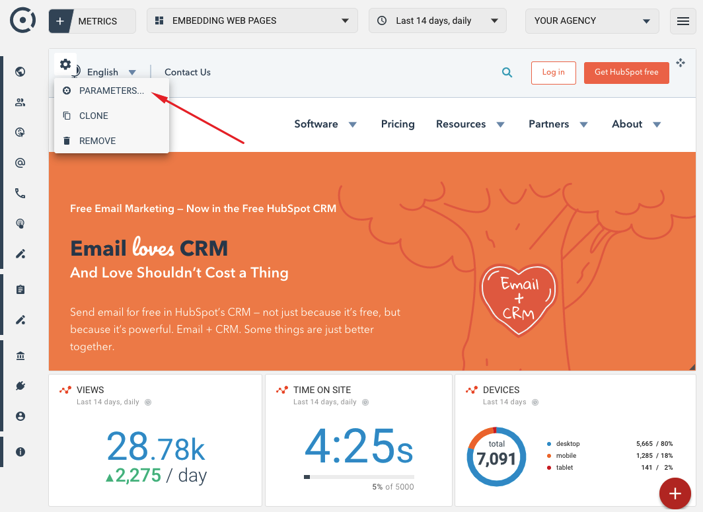Click the pie chart cursor sidebar icon
The image size is (703, 512).
click(20, 132)
